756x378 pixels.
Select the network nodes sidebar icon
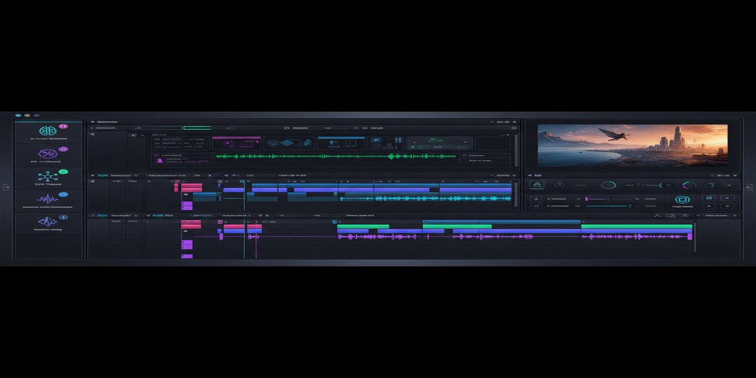[48, 177]
